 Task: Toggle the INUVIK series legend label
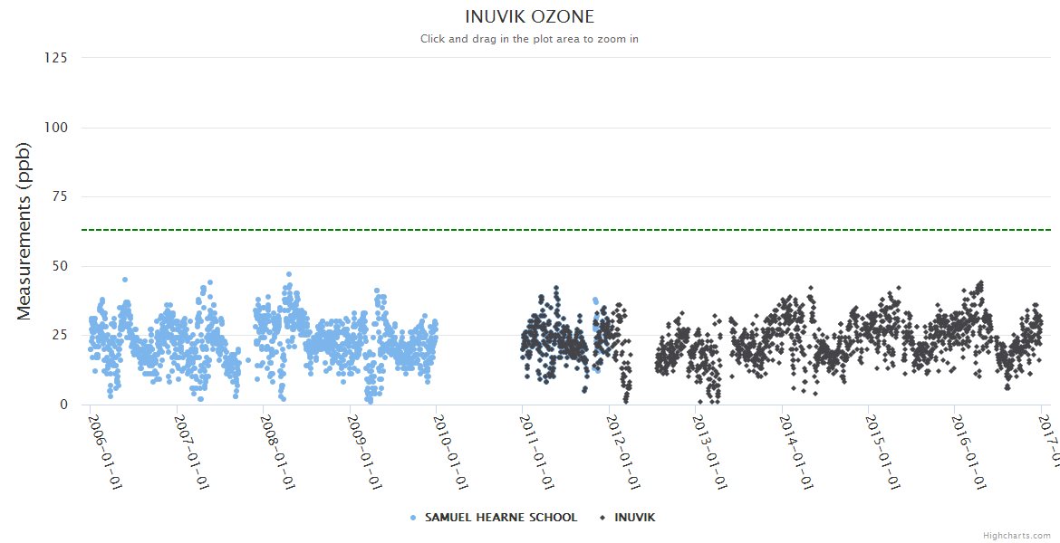[634, 518]
